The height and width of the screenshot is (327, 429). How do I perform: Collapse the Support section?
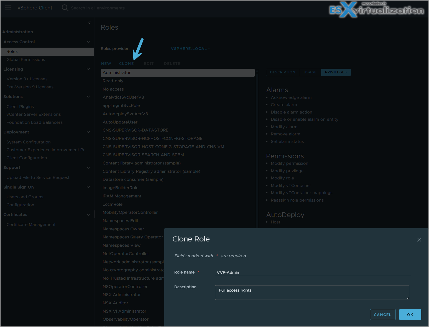point(88,168)
